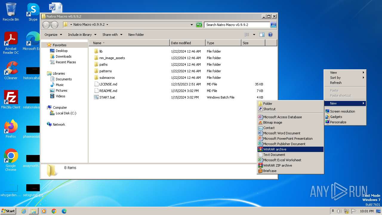
Task: Click the Windows Media Player taskbar icon
Action: [44, 211]
